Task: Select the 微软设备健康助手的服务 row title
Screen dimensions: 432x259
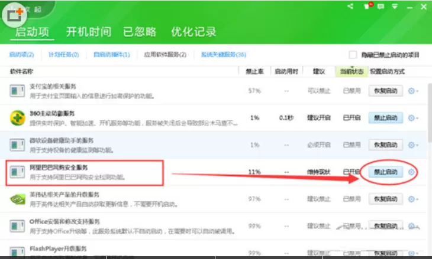Action: pos(62,140)
